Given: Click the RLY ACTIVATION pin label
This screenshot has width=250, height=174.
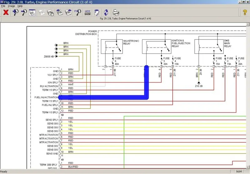Looking at the screenshot, I should [x=49, y=86].
